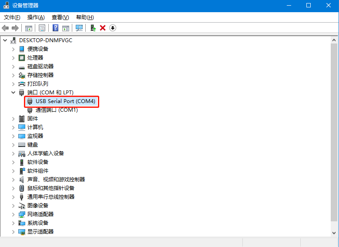Expand the 显示适配器 category
This screenshot has width=339, height=247.
tap(13, 232)
